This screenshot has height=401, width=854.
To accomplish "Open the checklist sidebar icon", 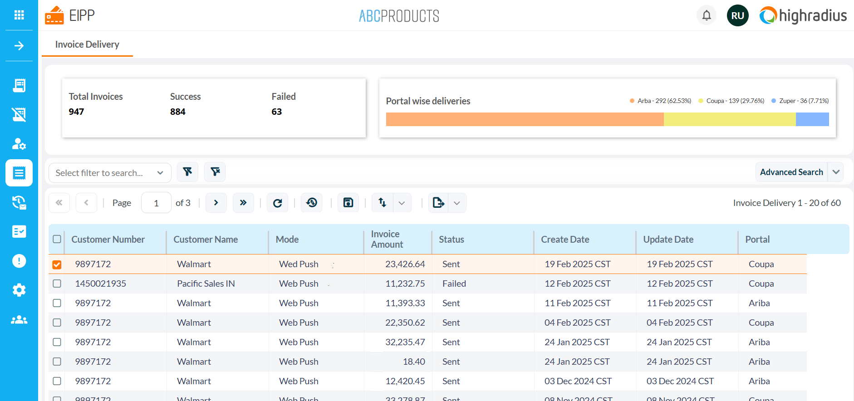I will 19,231.
